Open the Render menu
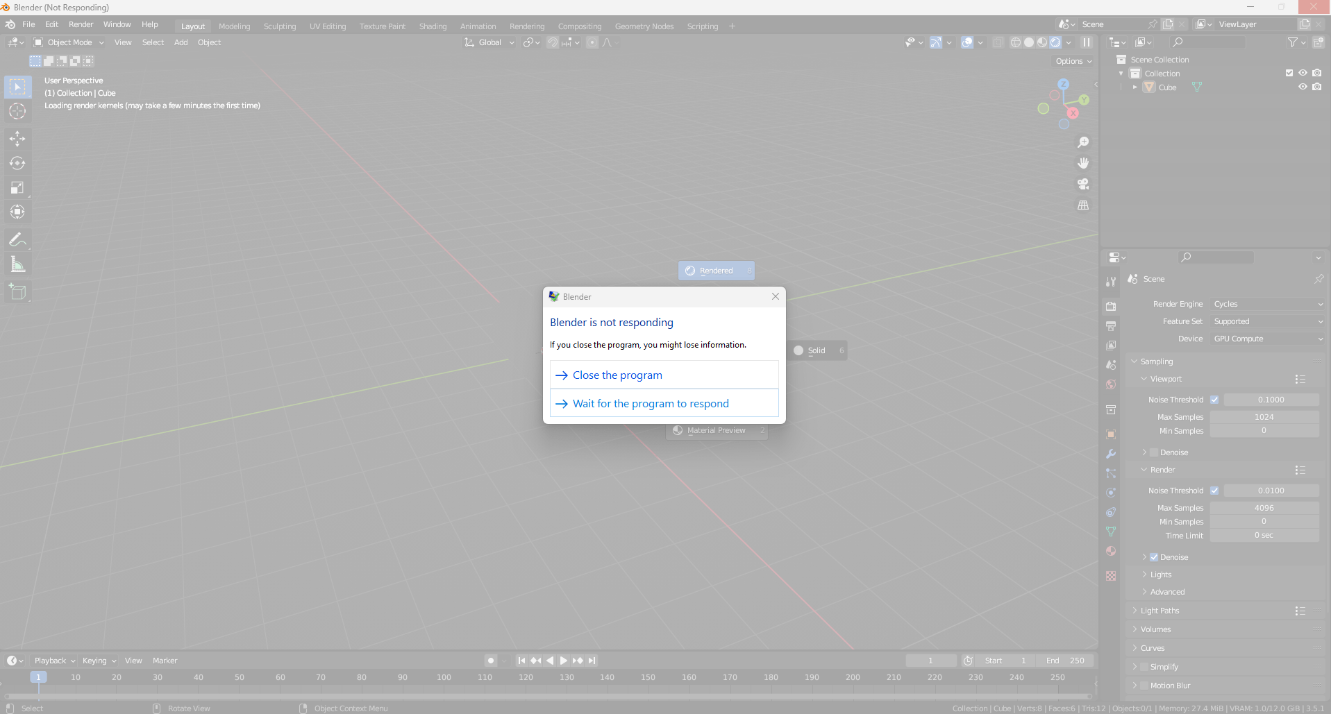The height and width of the screenshot is (714, 1331). [x=81, y=24]
